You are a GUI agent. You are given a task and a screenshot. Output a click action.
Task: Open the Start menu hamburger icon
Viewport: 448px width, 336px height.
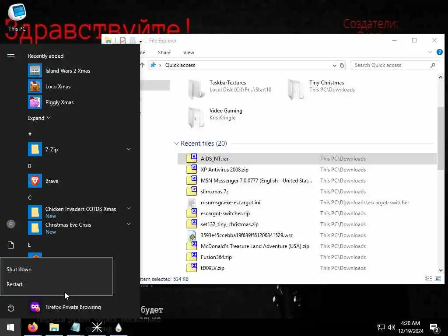tap(11, 56)
